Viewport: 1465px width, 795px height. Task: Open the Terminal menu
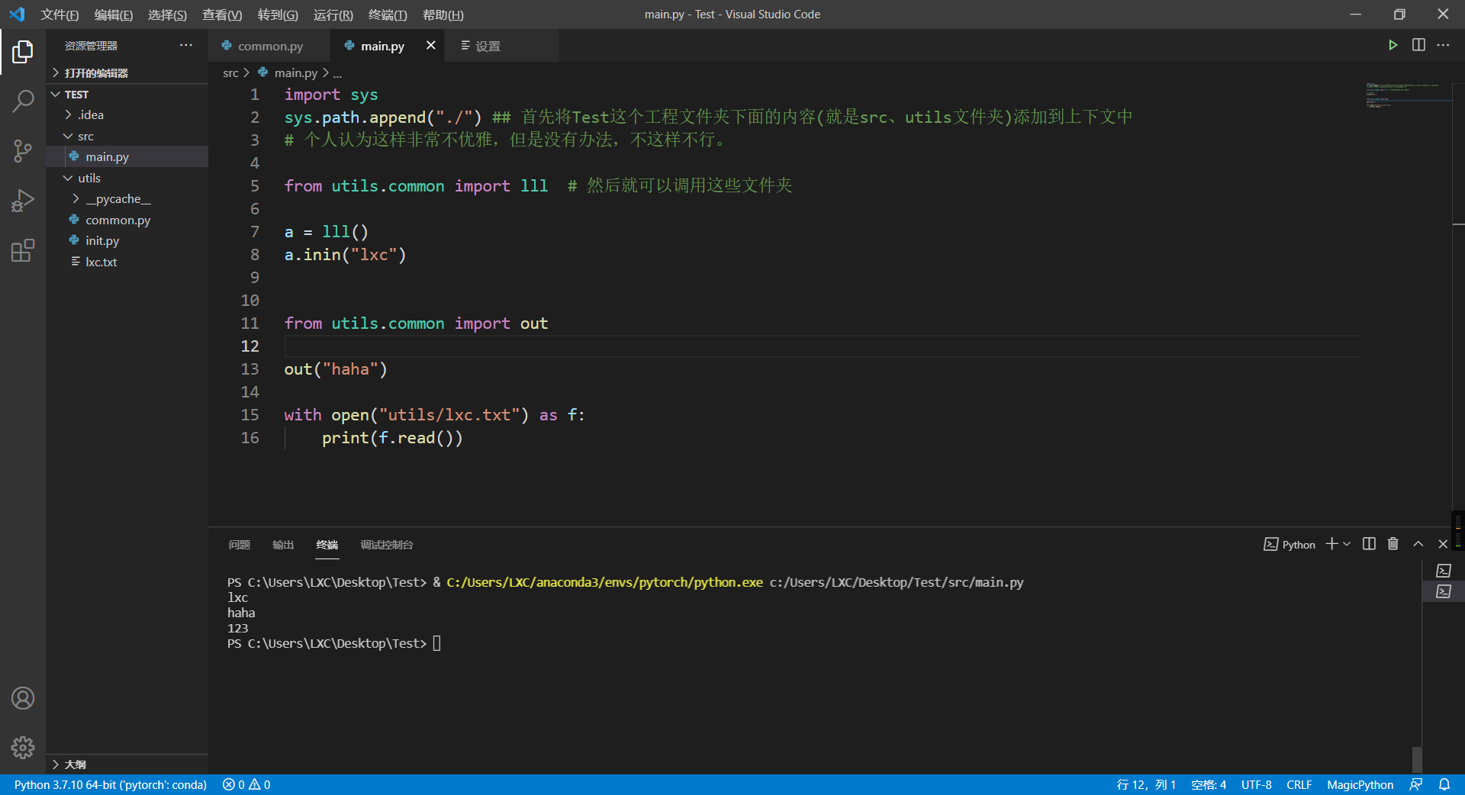pos(388,14)
